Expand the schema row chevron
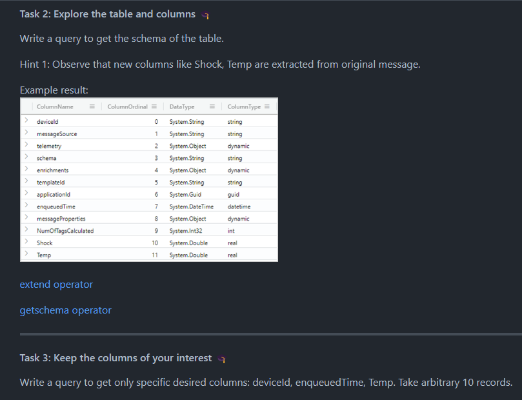Viewport: 522px width, 400px height. (27, 157)
